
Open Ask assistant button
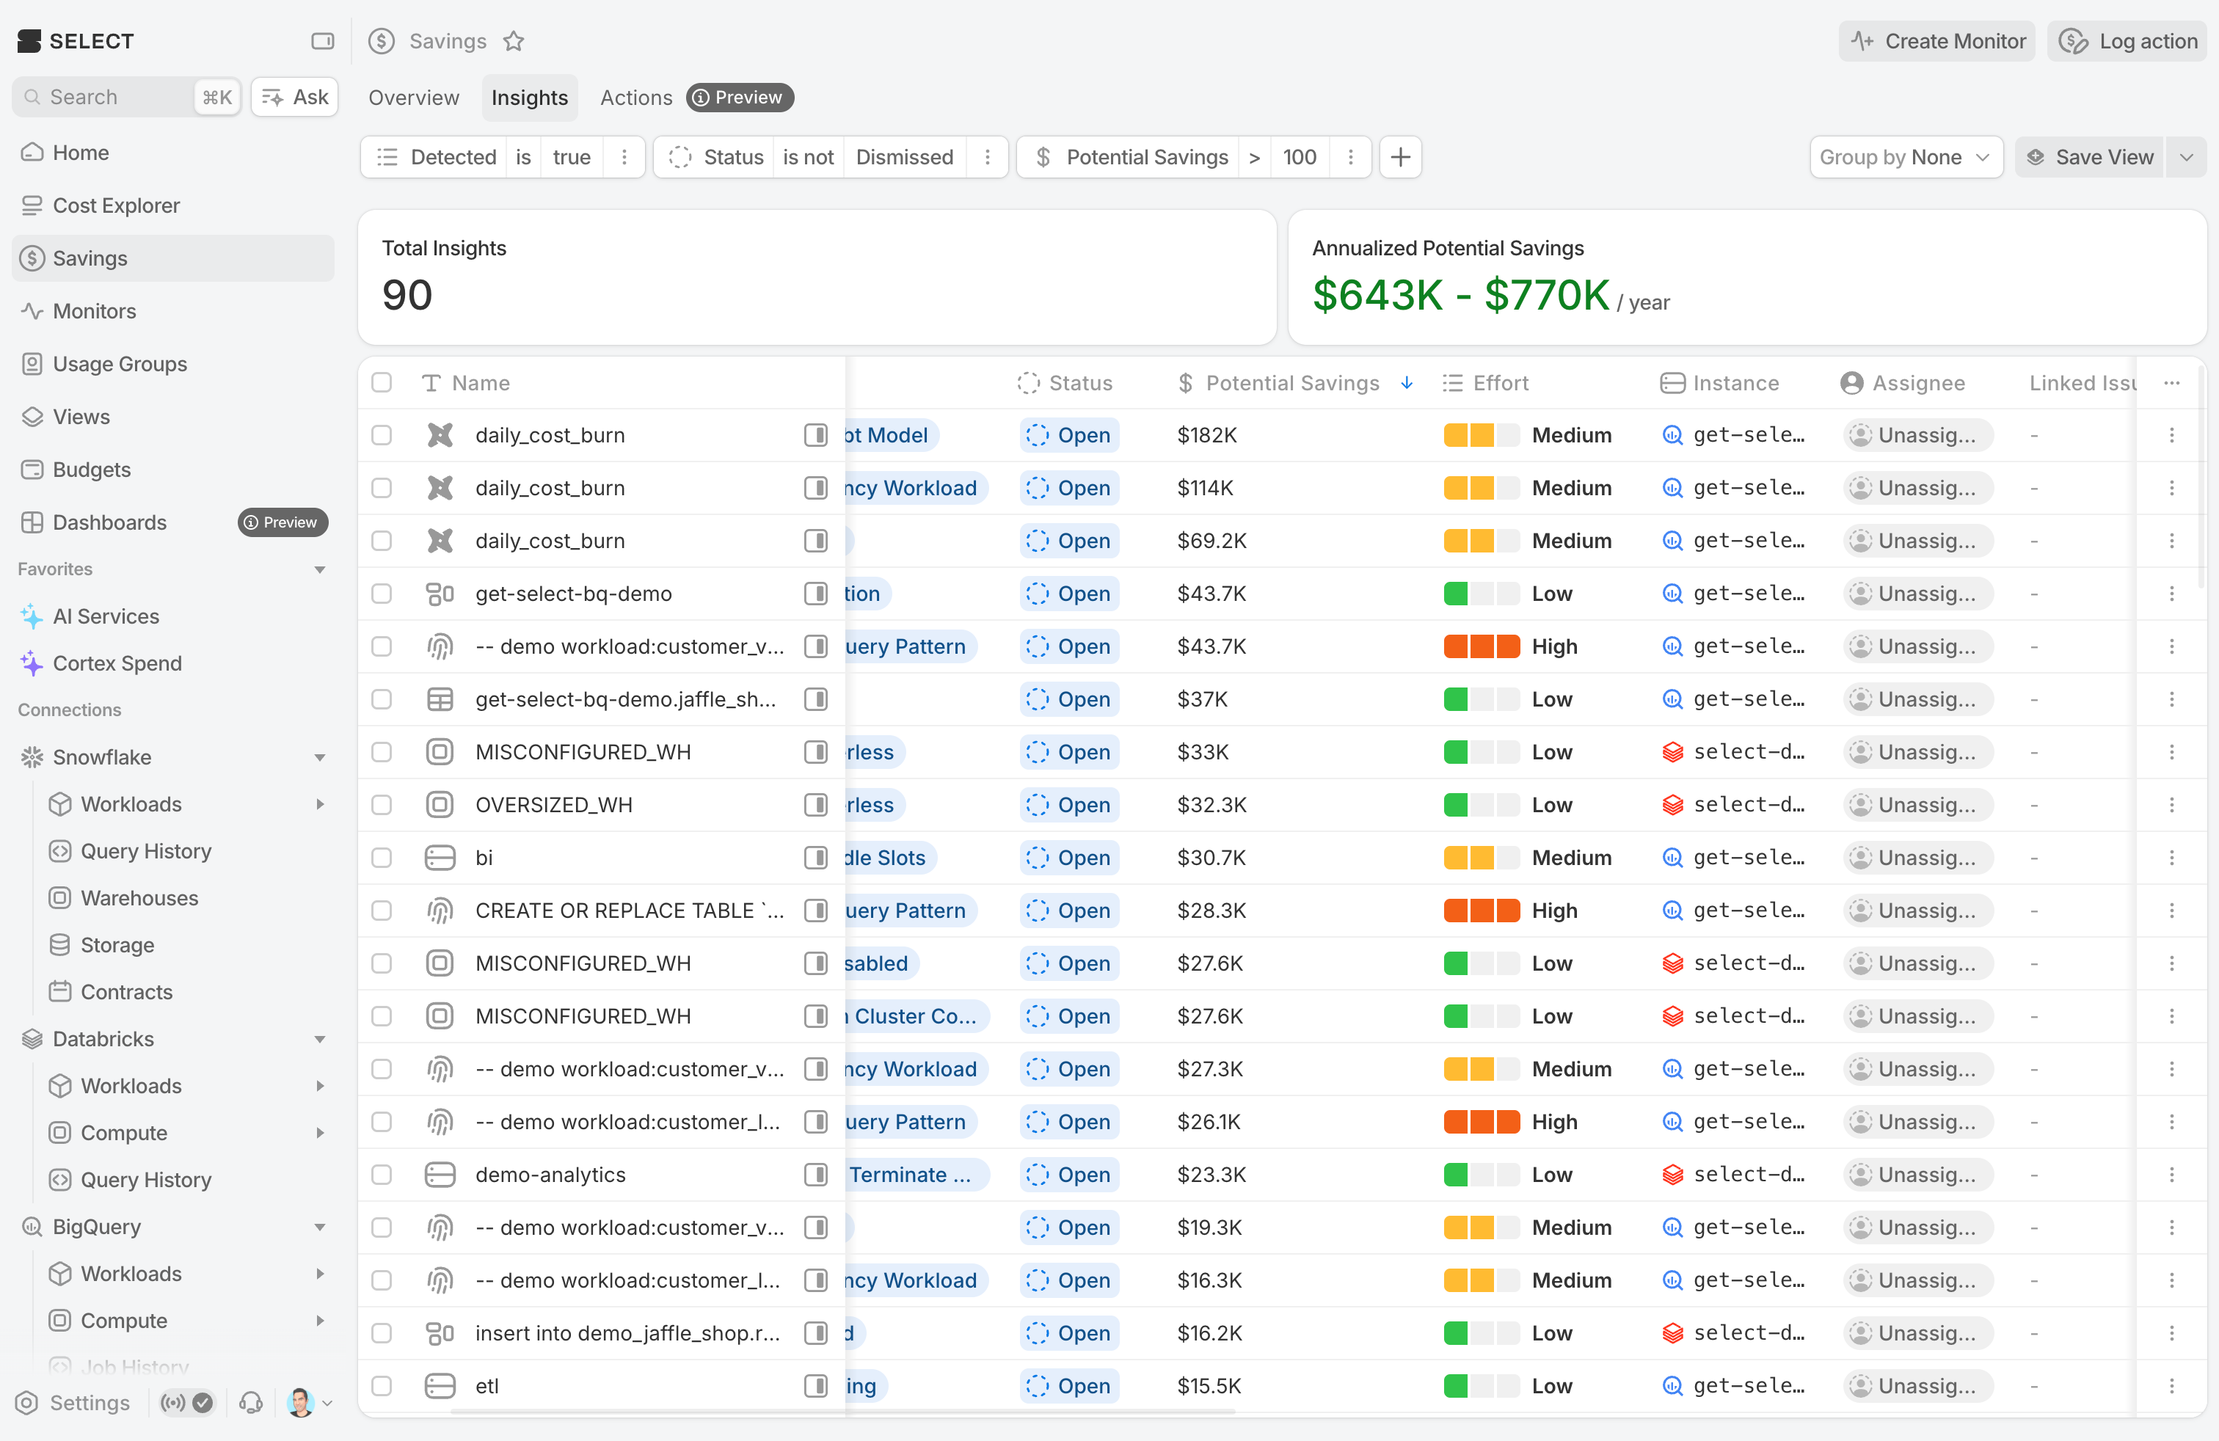coord(295,97)
